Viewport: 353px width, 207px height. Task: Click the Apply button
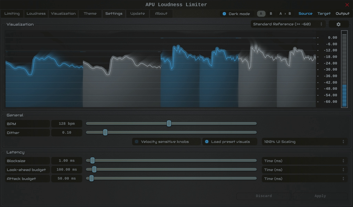(320, 196)
